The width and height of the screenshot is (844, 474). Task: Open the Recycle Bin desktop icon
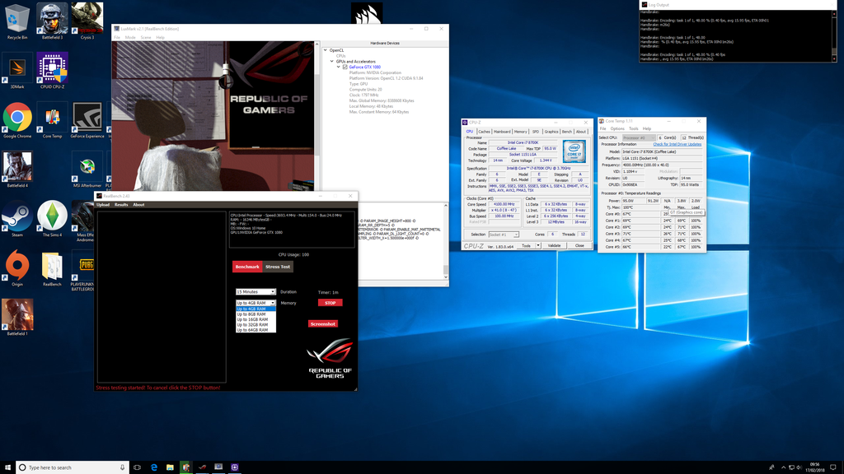click(x=17, y=18)
